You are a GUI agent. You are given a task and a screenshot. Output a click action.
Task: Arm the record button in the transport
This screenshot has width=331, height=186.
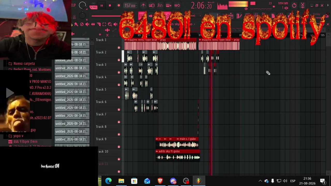119,5
